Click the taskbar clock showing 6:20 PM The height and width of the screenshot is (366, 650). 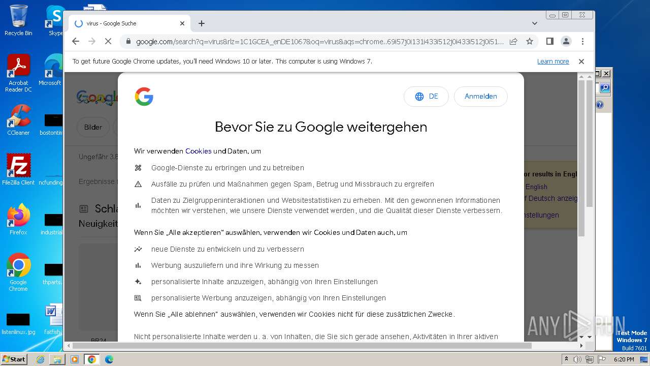tap(624, 359)
